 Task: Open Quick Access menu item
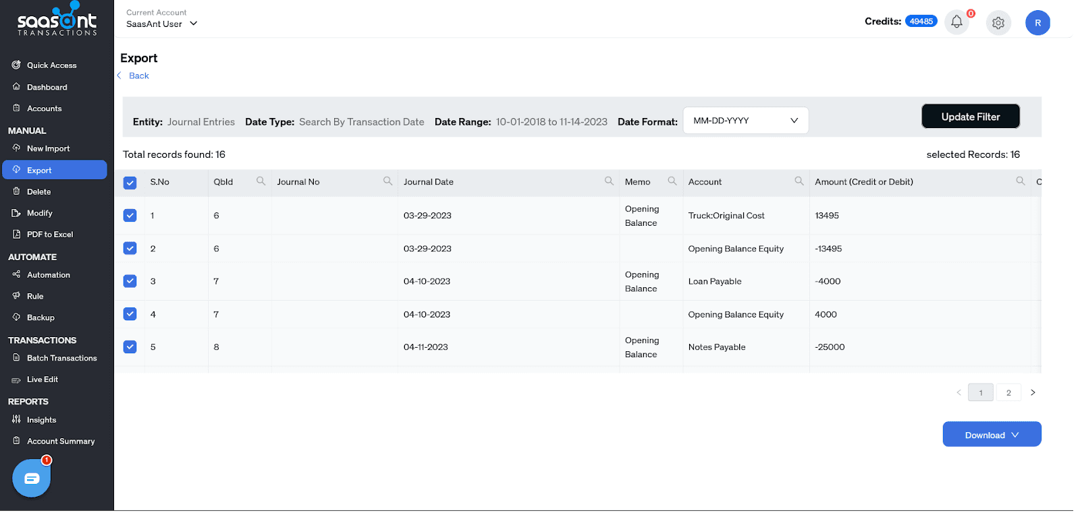[x=52, y=65]
